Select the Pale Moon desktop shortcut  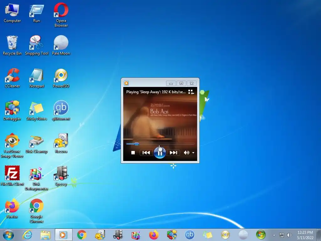point(61,46)
